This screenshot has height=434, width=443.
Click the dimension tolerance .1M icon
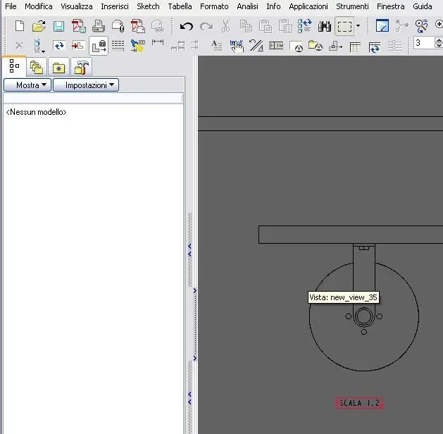[276, 45]
